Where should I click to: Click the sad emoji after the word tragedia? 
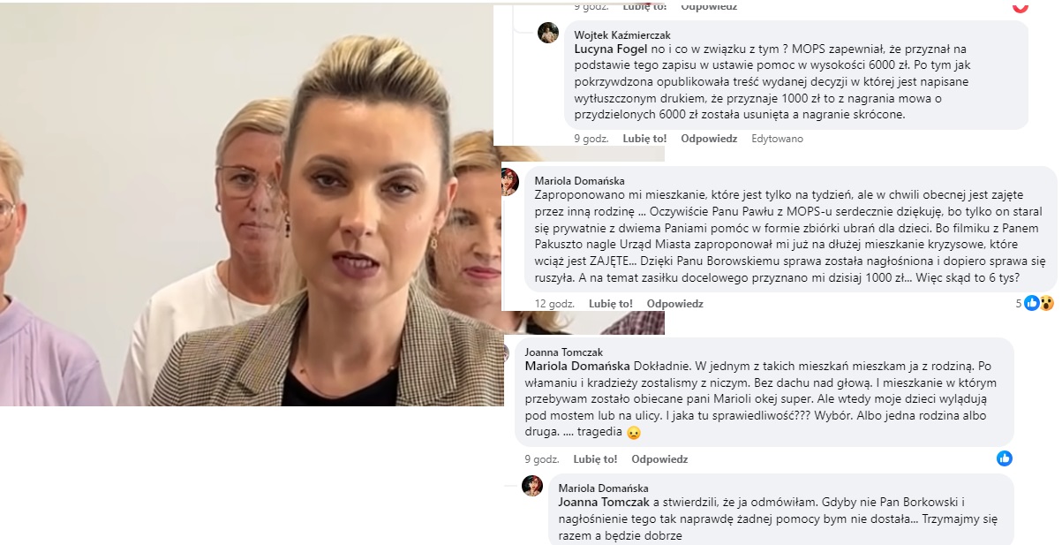633,433
